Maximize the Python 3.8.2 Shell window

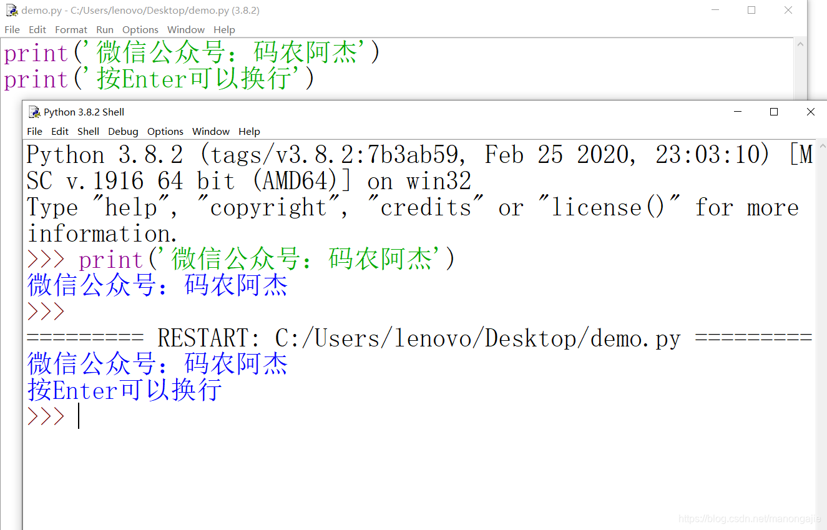pyautogui.click(x=774, y=112)
